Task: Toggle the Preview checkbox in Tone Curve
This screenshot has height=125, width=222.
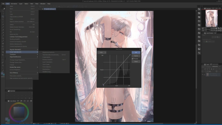Action: 133,59
